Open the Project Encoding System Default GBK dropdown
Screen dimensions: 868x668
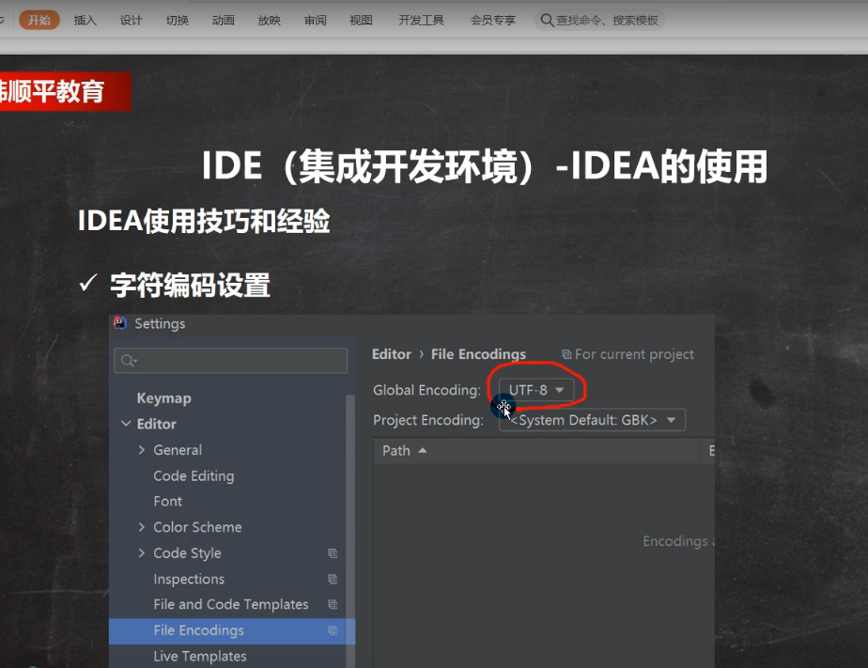click(x=592, y=420)
